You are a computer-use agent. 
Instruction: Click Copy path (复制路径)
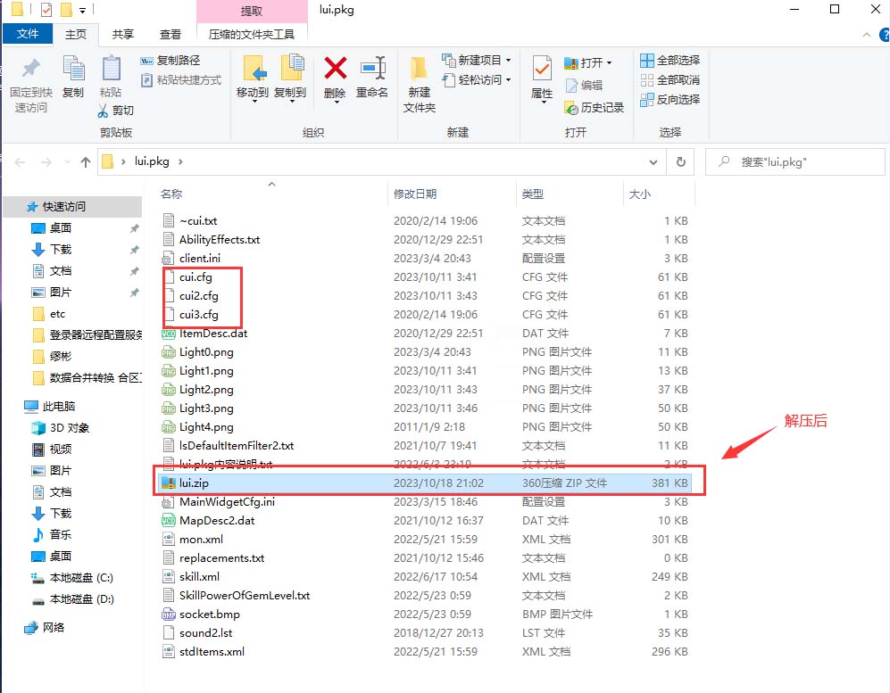coord(171,60)
